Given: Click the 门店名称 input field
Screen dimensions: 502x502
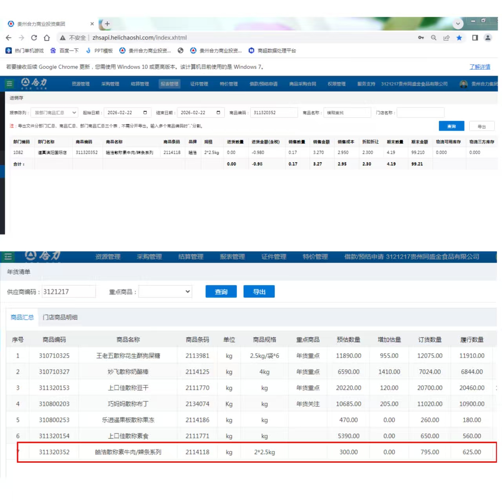Looking at the screenshot, I should click(x=420, y=113).
